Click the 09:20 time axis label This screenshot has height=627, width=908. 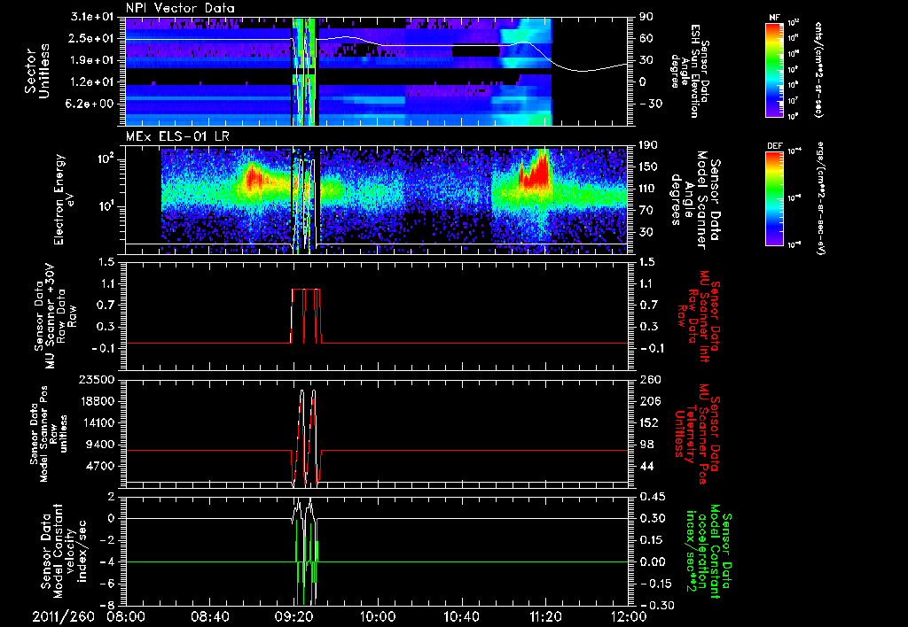pos(294,616)
